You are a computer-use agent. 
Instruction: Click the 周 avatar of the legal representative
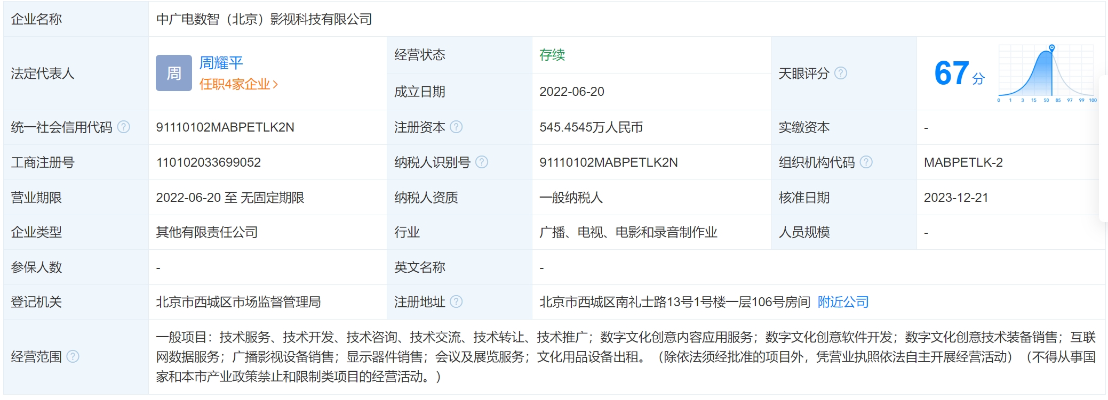(174, 73)
